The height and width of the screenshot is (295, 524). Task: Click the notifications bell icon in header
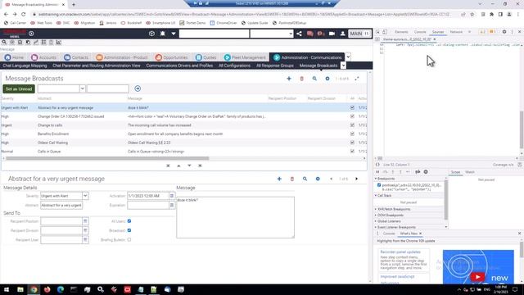coord(163,34)
